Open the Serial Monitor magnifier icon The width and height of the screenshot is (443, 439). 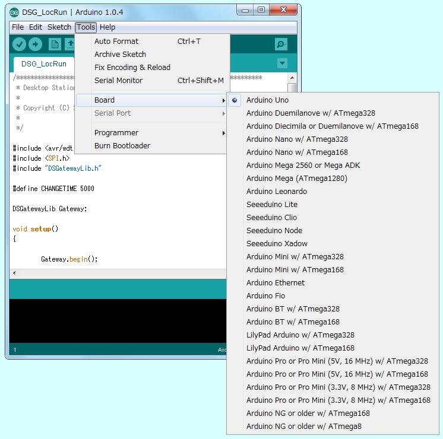pyautogui.click(x=281, y=44)
